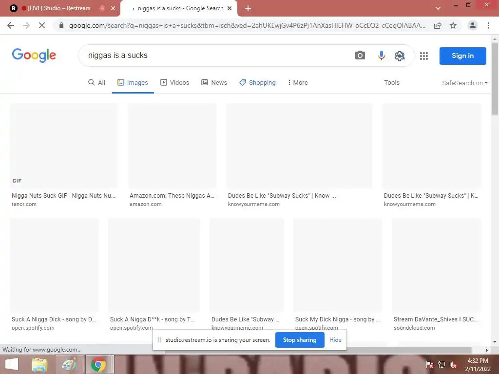Click the recording indicator on Restream tab
This screenshot has width=499, height=374.
(102, 8)
